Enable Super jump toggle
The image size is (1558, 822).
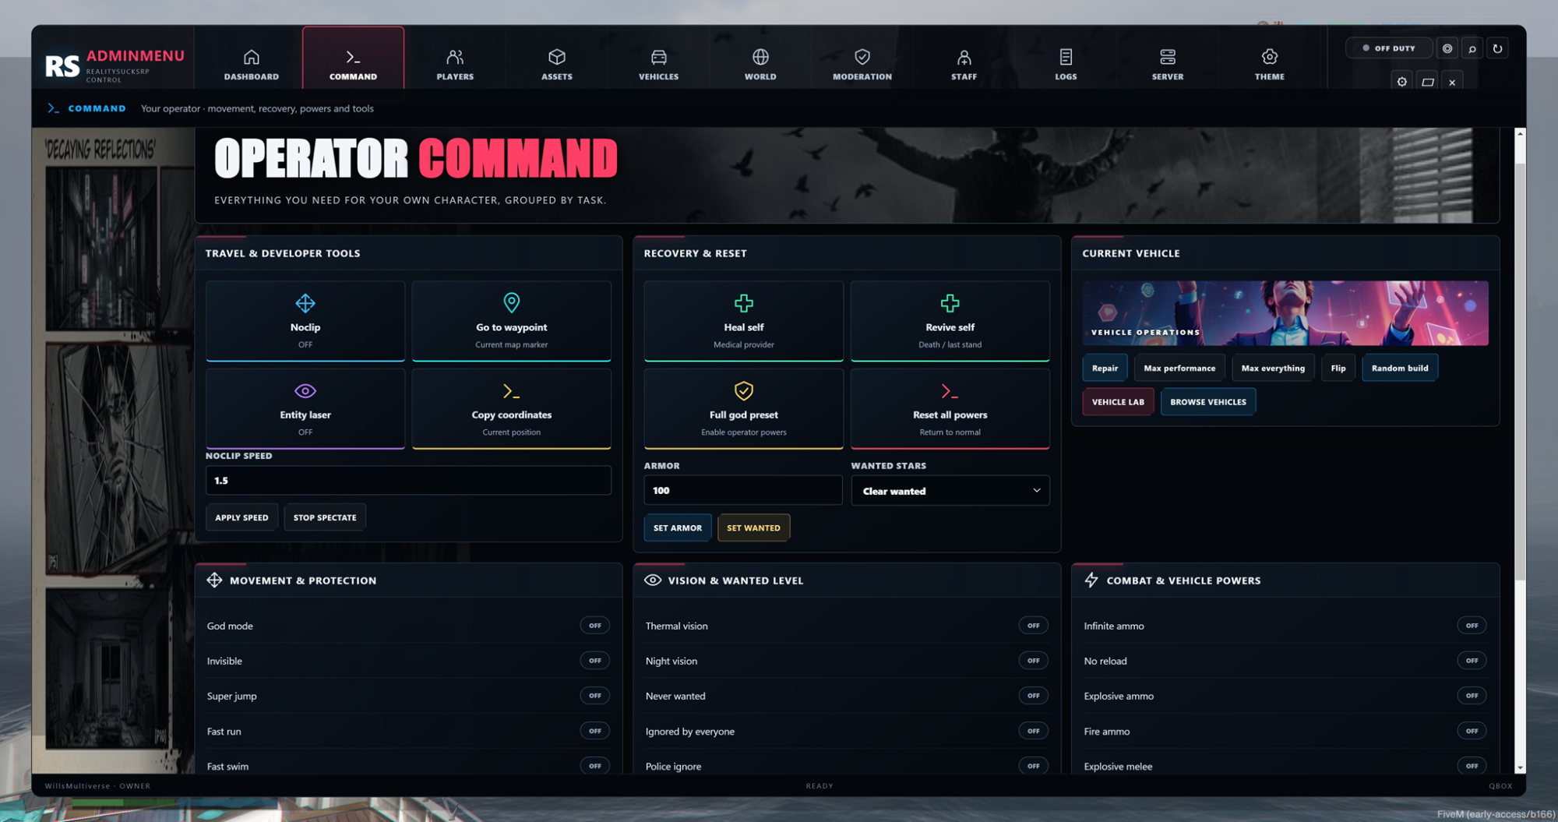[x=595, y=696]
